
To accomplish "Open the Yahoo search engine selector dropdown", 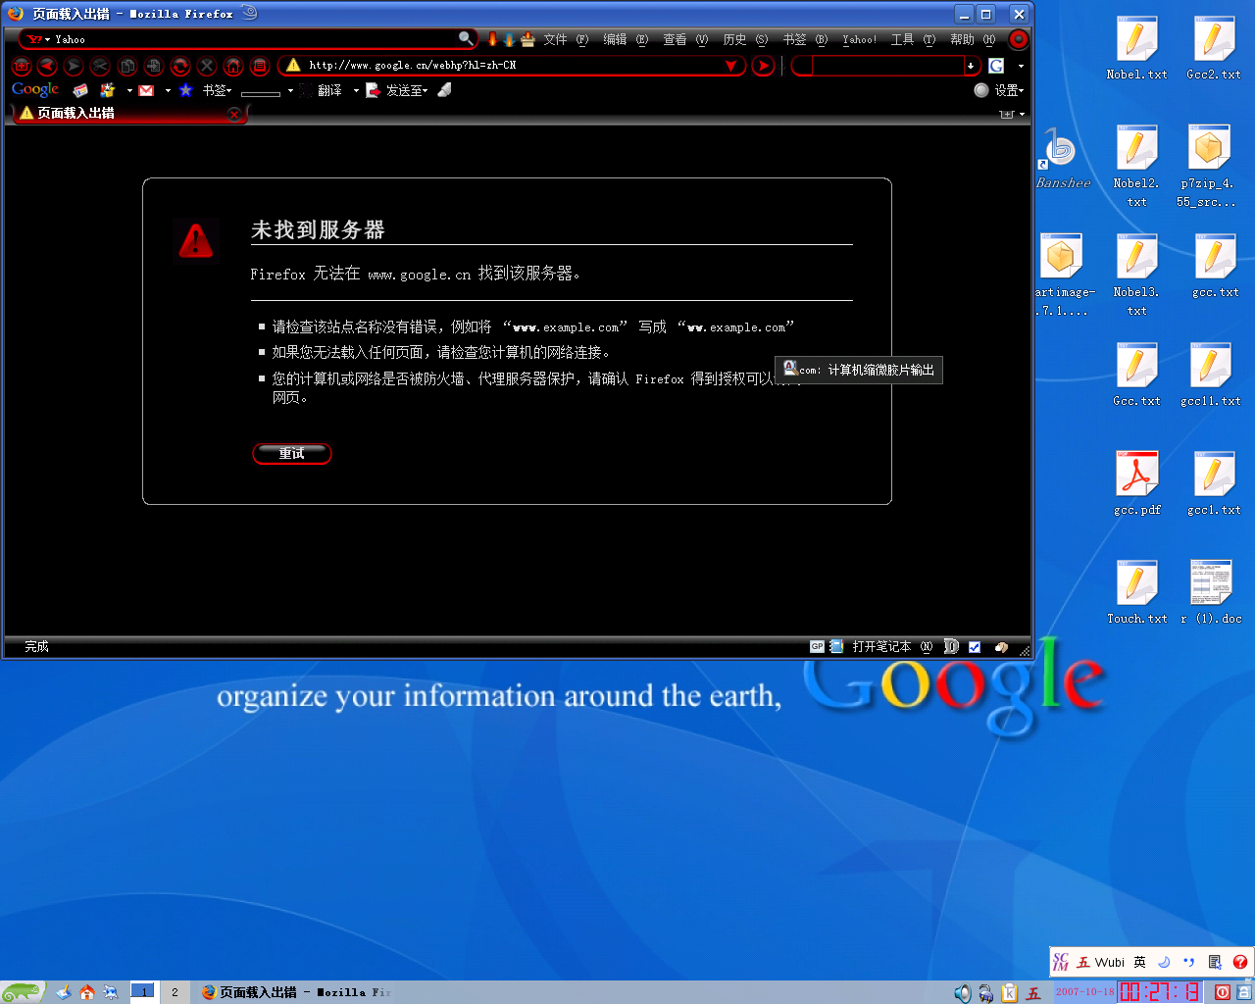I will click(38, 39).
